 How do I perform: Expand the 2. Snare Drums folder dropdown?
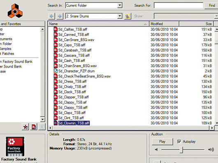coord(94,16)
